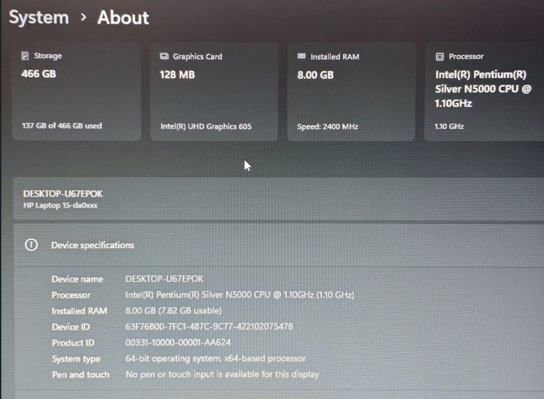544x399 pixels.
Task: Click '137 GB of 466 GB used' text
Action: pos(62,125)
